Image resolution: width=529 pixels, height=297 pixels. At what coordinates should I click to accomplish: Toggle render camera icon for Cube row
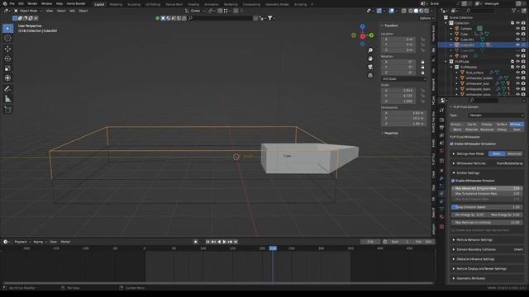click(x=523, y=34)
